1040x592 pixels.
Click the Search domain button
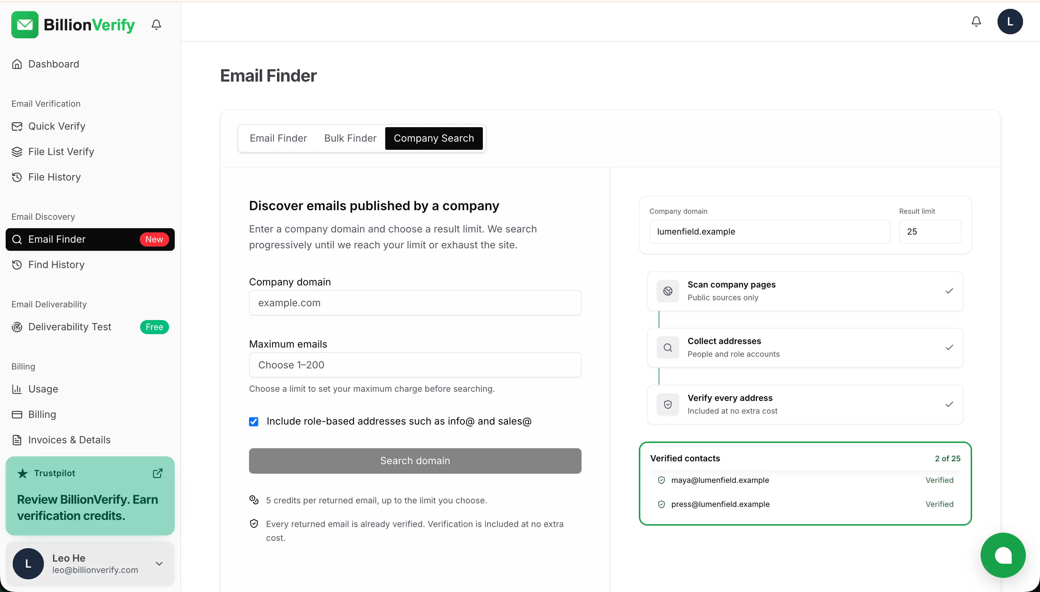(x=415, y=461)
